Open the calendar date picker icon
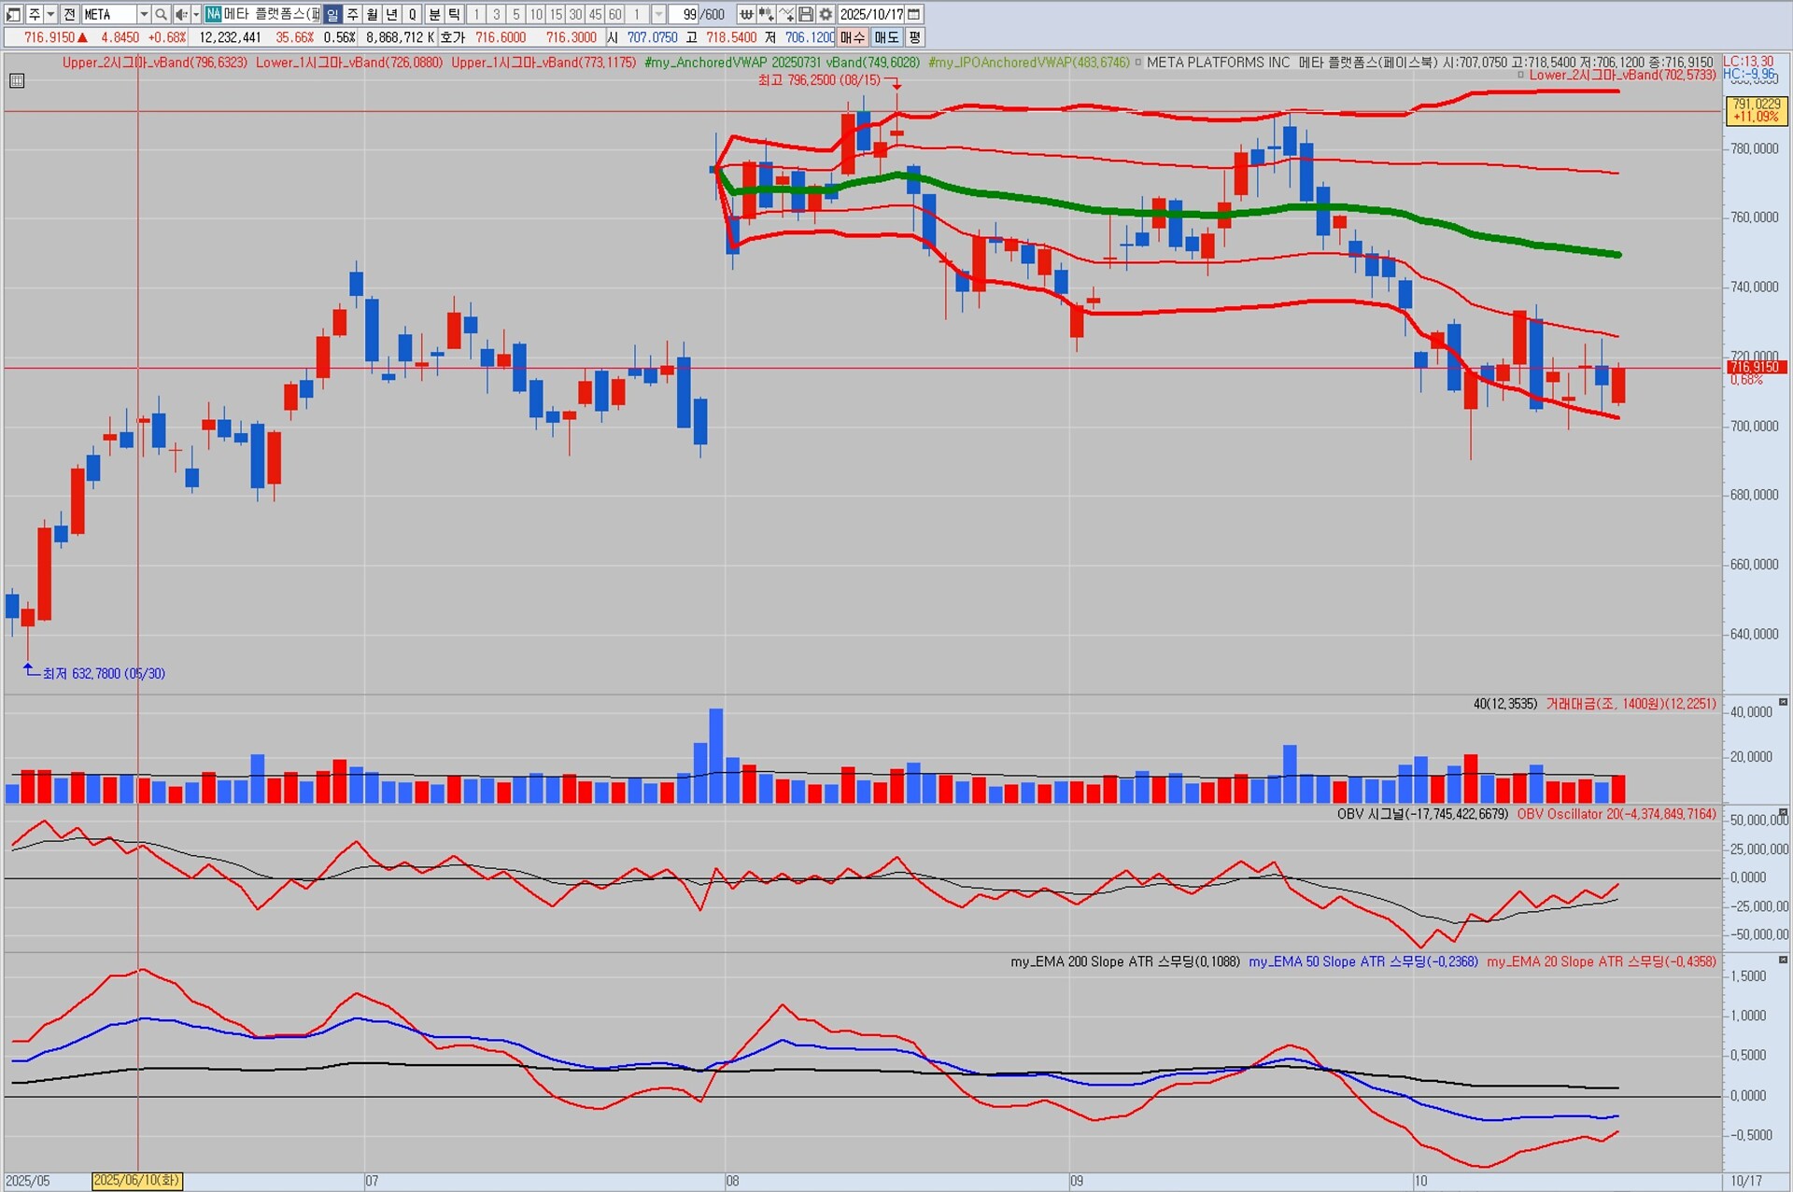Viewport: 1793px width, 1192px height. pyautogui.click(x=914, y=14)
